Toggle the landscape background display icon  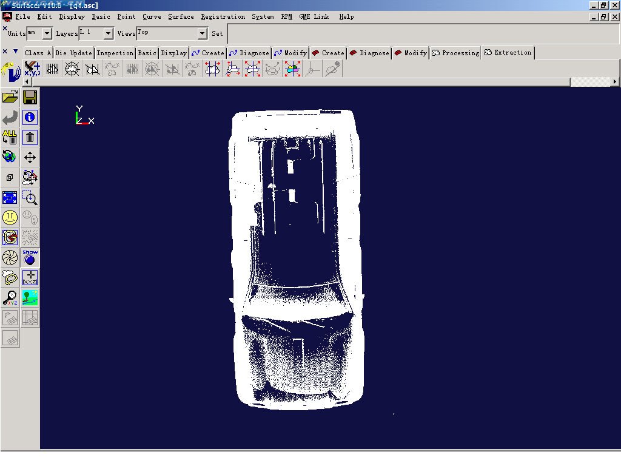point(30,297)
